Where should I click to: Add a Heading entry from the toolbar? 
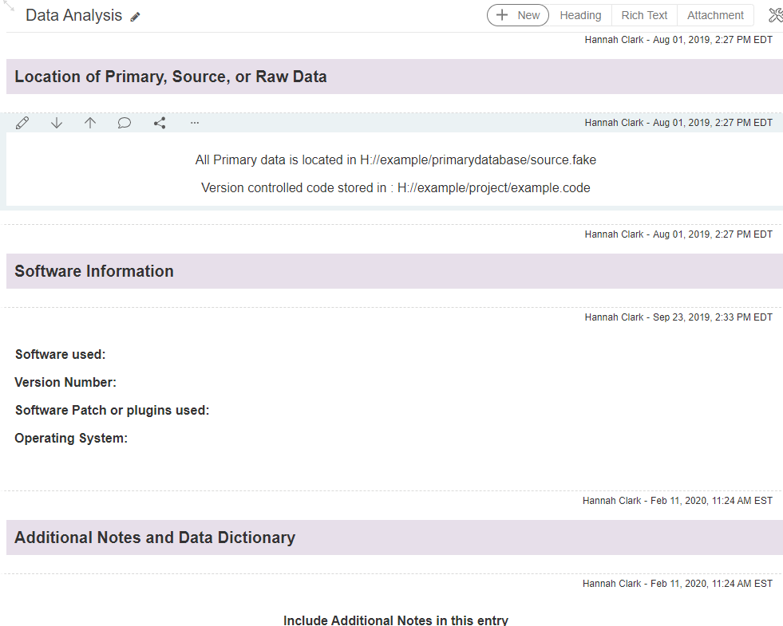coord(580,15)
